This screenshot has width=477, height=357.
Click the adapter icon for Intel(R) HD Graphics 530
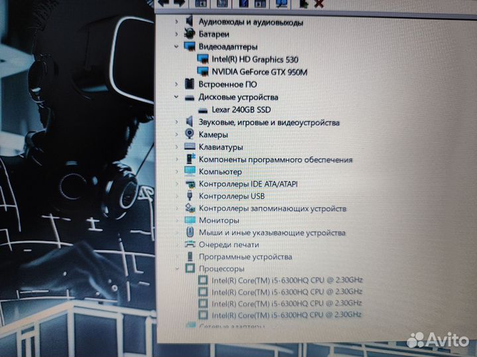(203, 59)
